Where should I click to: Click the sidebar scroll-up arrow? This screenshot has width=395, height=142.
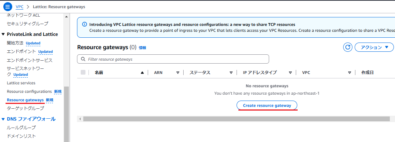click(67, 17)
